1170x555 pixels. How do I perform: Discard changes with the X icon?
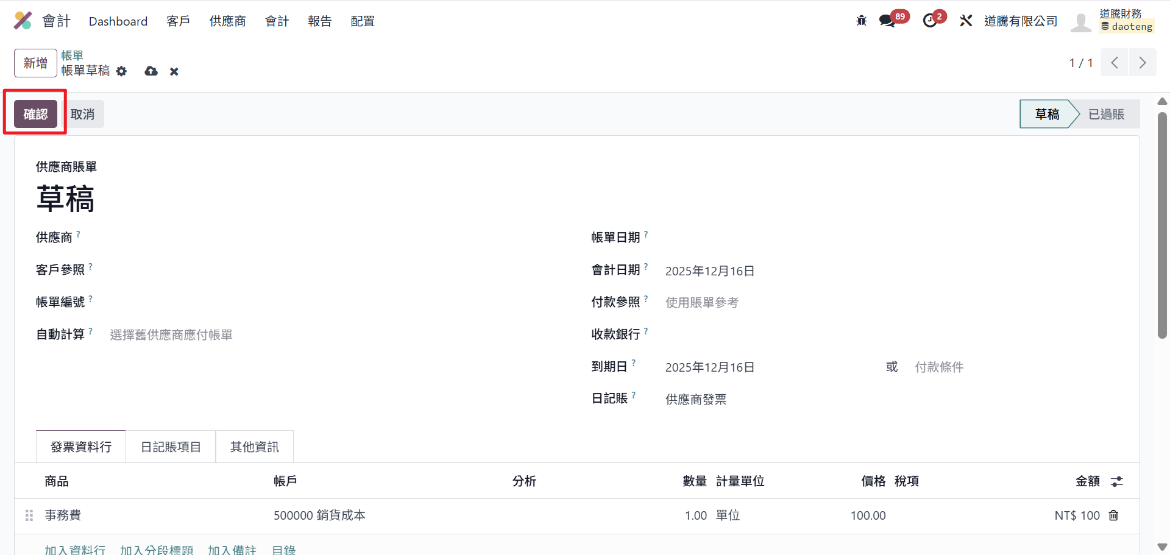click(x=174, y=71)
